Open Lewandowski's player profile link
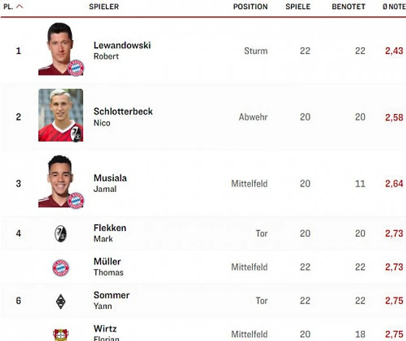 pyautogui.click(x=122, y=45)
